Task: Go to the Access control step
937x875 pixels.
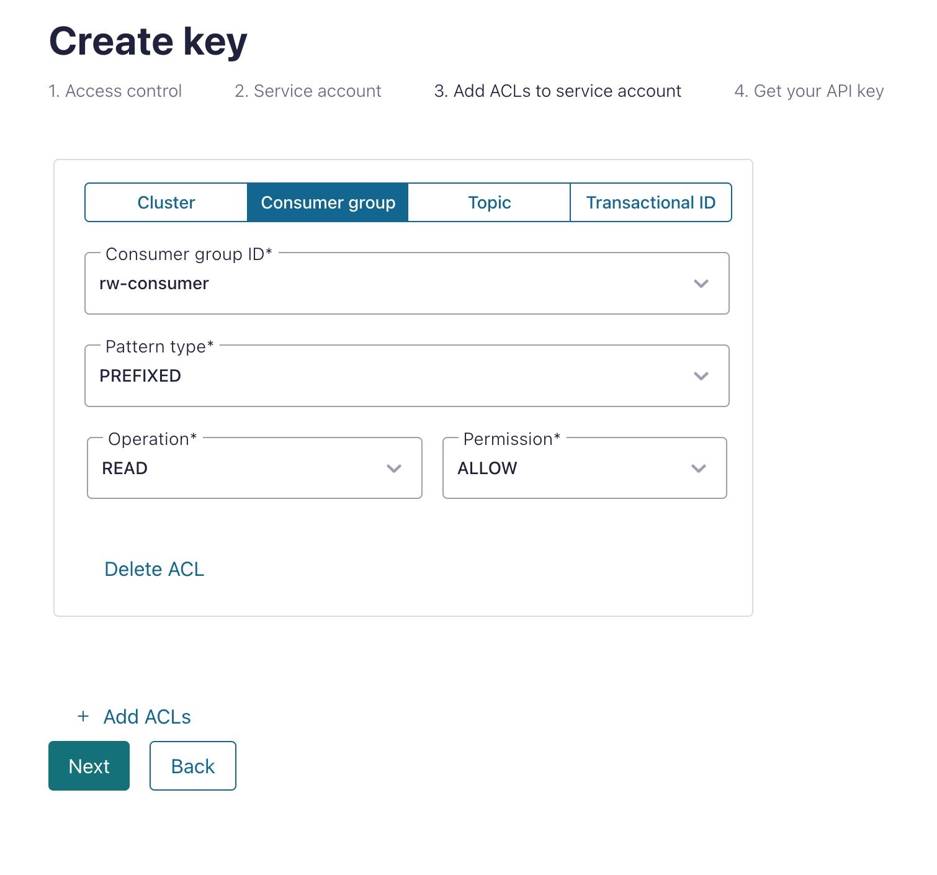Action: click(x=115, y=91)
